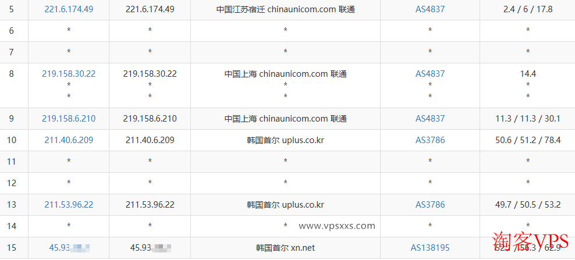Open the AS138195 link
This screenshot has width=575, height=260.
[x=430, y=248]
